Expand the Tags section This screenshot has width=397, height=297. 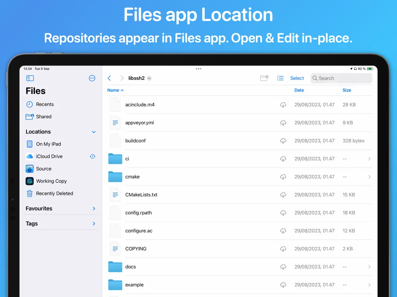coord(94,224)
